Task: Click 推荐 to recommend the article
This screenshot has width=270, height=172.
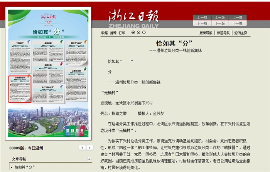Action: tap(113, 33)
